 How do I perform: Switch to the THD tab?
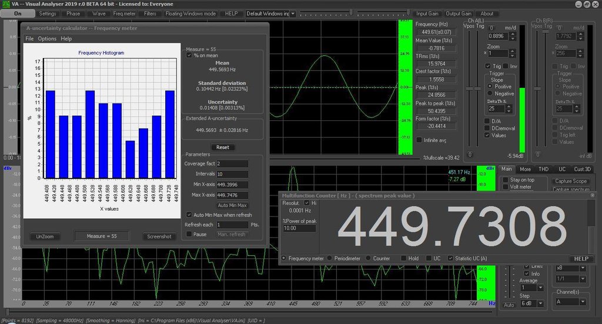[x=543, y=169]
